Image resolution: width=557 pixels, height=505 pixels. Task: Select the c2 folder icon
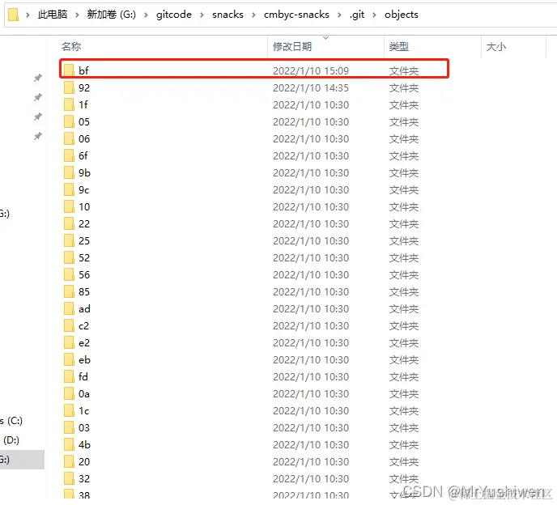(x=69, y=326)
